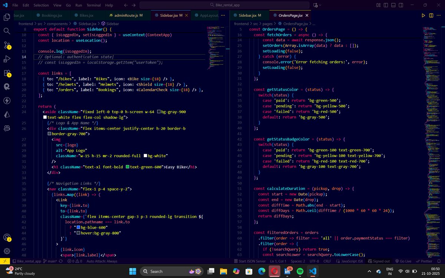Open the File menu
Screen dimensions: 445x278
[x=15, y=5]
